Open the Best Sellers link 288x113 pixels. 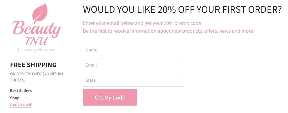tap(21, 91)
